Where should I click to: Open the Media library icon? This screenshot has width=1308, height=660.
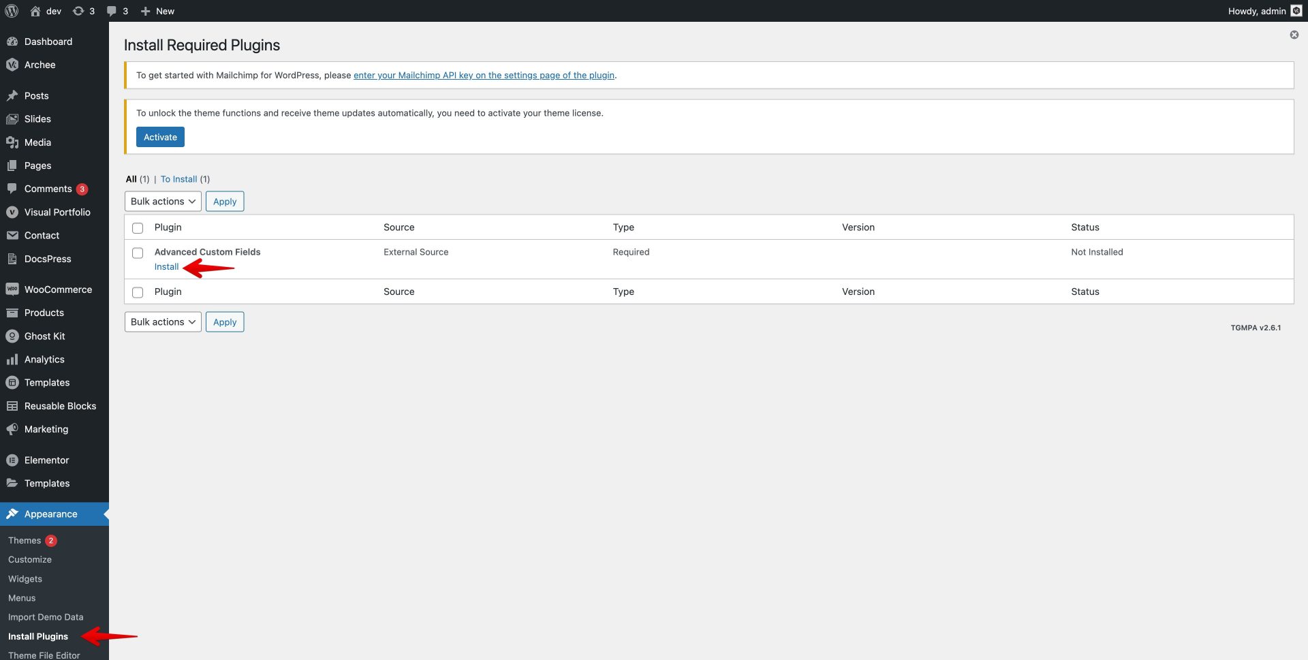(x=12, y=142)
